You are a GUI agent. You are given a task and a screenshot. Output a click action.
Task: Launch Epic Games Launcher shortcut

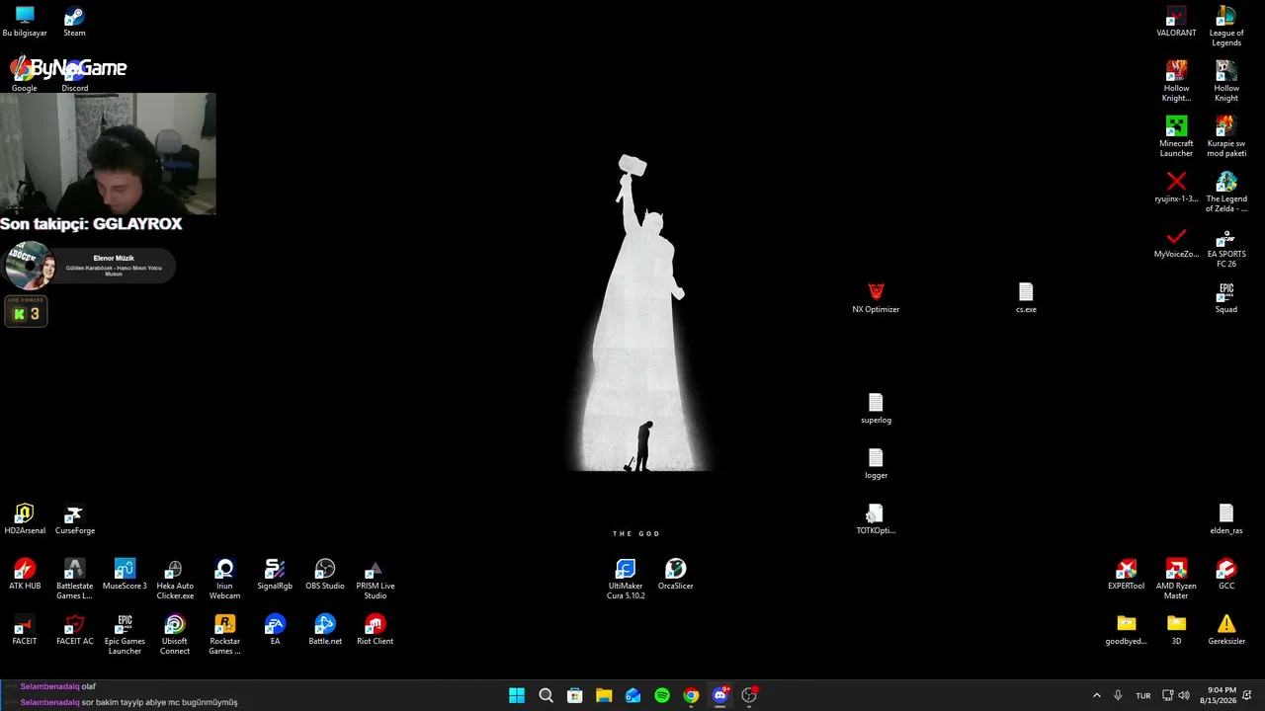click(125, 635)
